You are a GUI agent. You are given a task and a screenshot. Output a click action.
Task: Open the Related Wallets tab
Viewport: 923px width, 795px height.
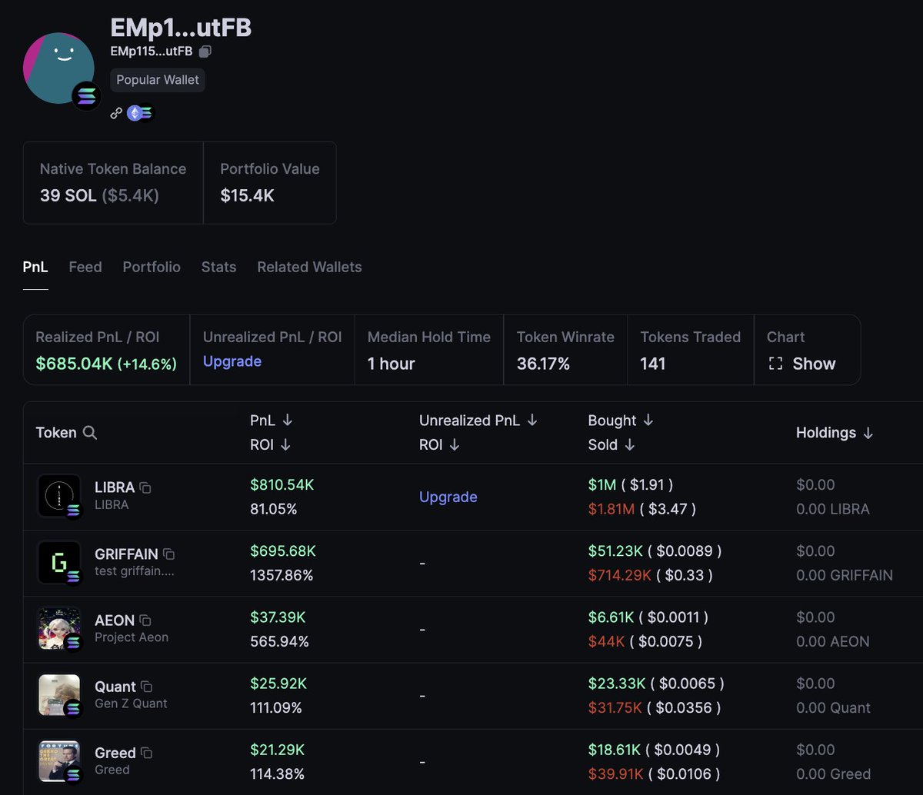click(309, 267)
